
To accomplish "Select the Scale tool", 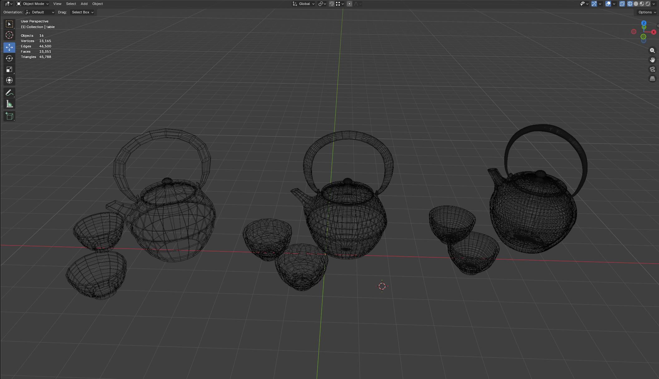I will 9,69.
